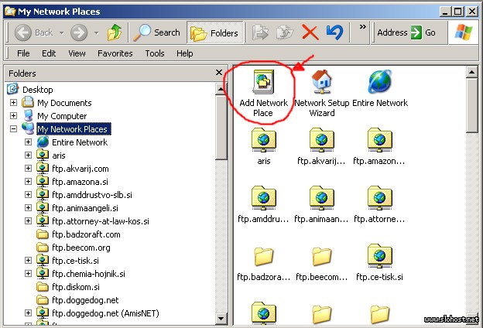Click the blue Undo toolbar icon

334,32
